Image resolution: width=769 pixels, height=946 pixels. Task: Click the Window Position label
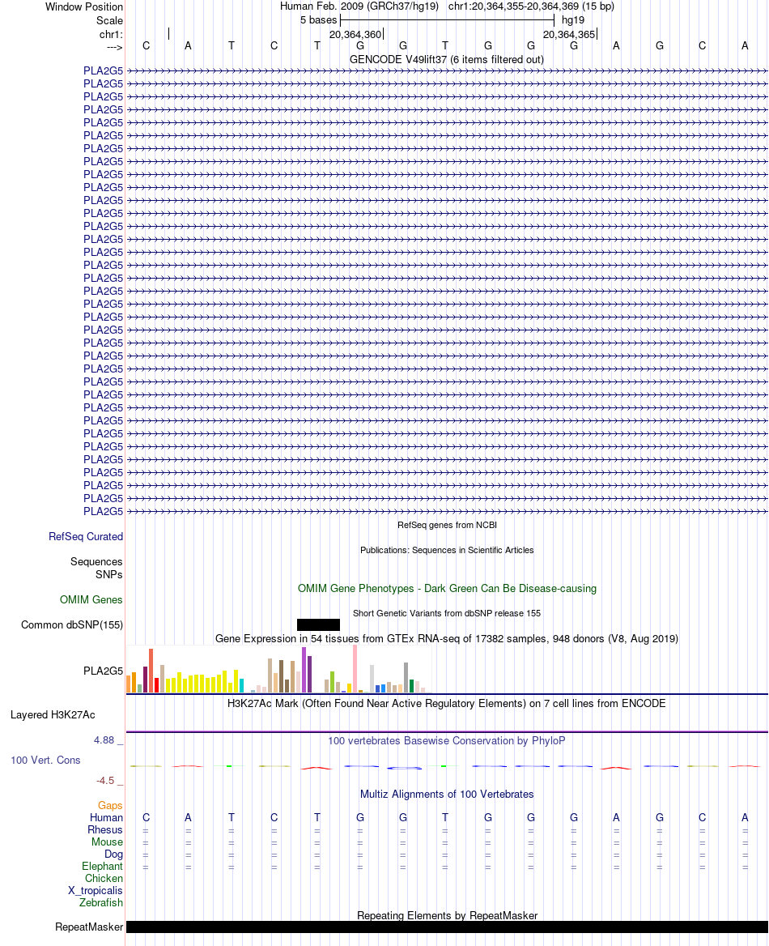(x=84, y=6)
